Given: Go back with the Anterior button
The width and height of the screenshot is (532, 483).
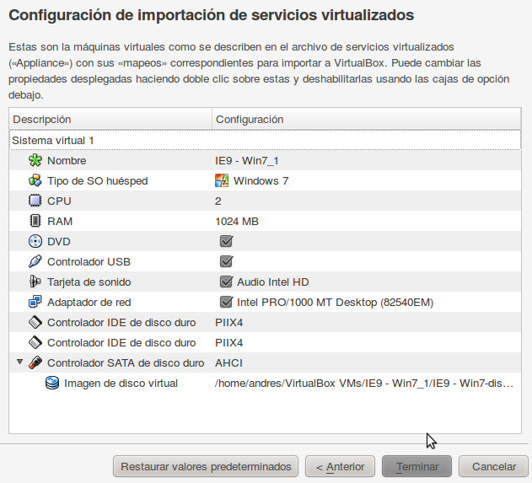Looking at the screenshot, I should pos(340,466).
